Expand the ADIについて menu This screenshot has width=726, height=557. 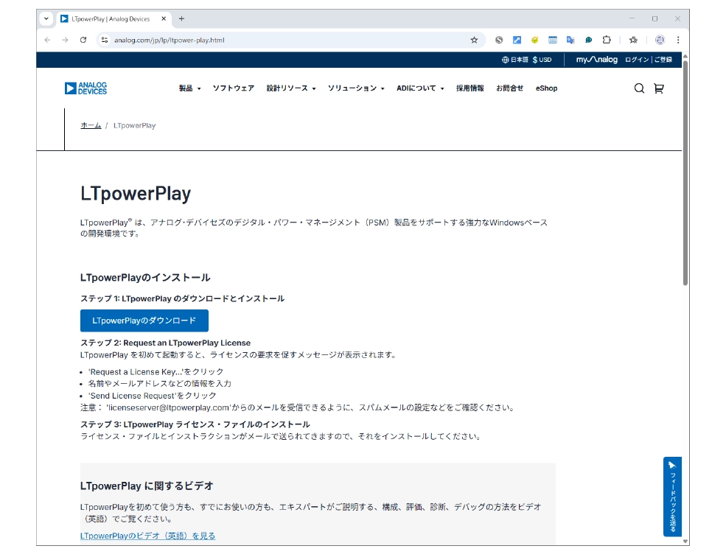coord(420,88)
